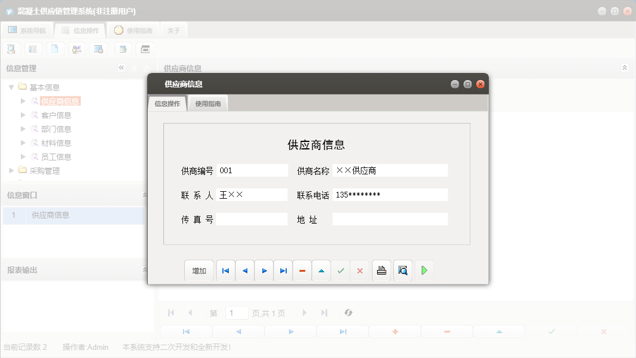Jump to the last record in the supplier dialog
636x358 pixels.
[283, 270]
